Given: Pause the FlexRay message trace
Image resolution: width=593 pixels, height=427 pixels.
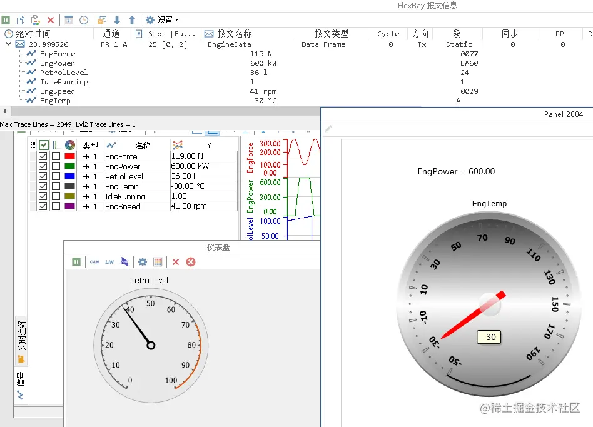Looking at the screenshot, I should pos(6,20).
